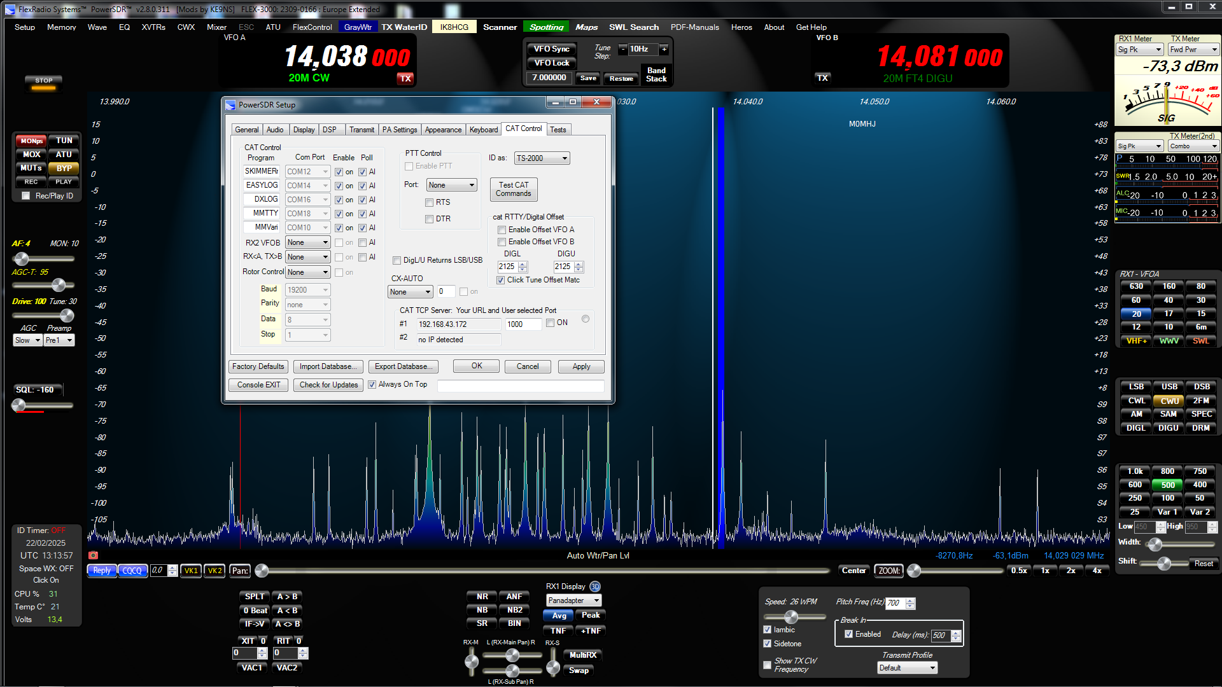Click the band stack 7.000000 field

click(x=549, y=78)
